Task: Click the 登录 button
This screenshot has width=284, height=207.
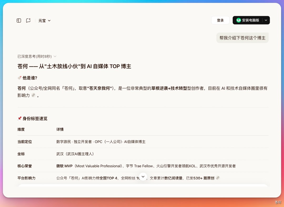Action: 220,20
